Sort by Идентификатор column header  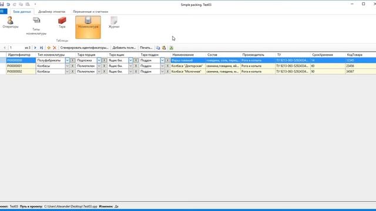21,55
